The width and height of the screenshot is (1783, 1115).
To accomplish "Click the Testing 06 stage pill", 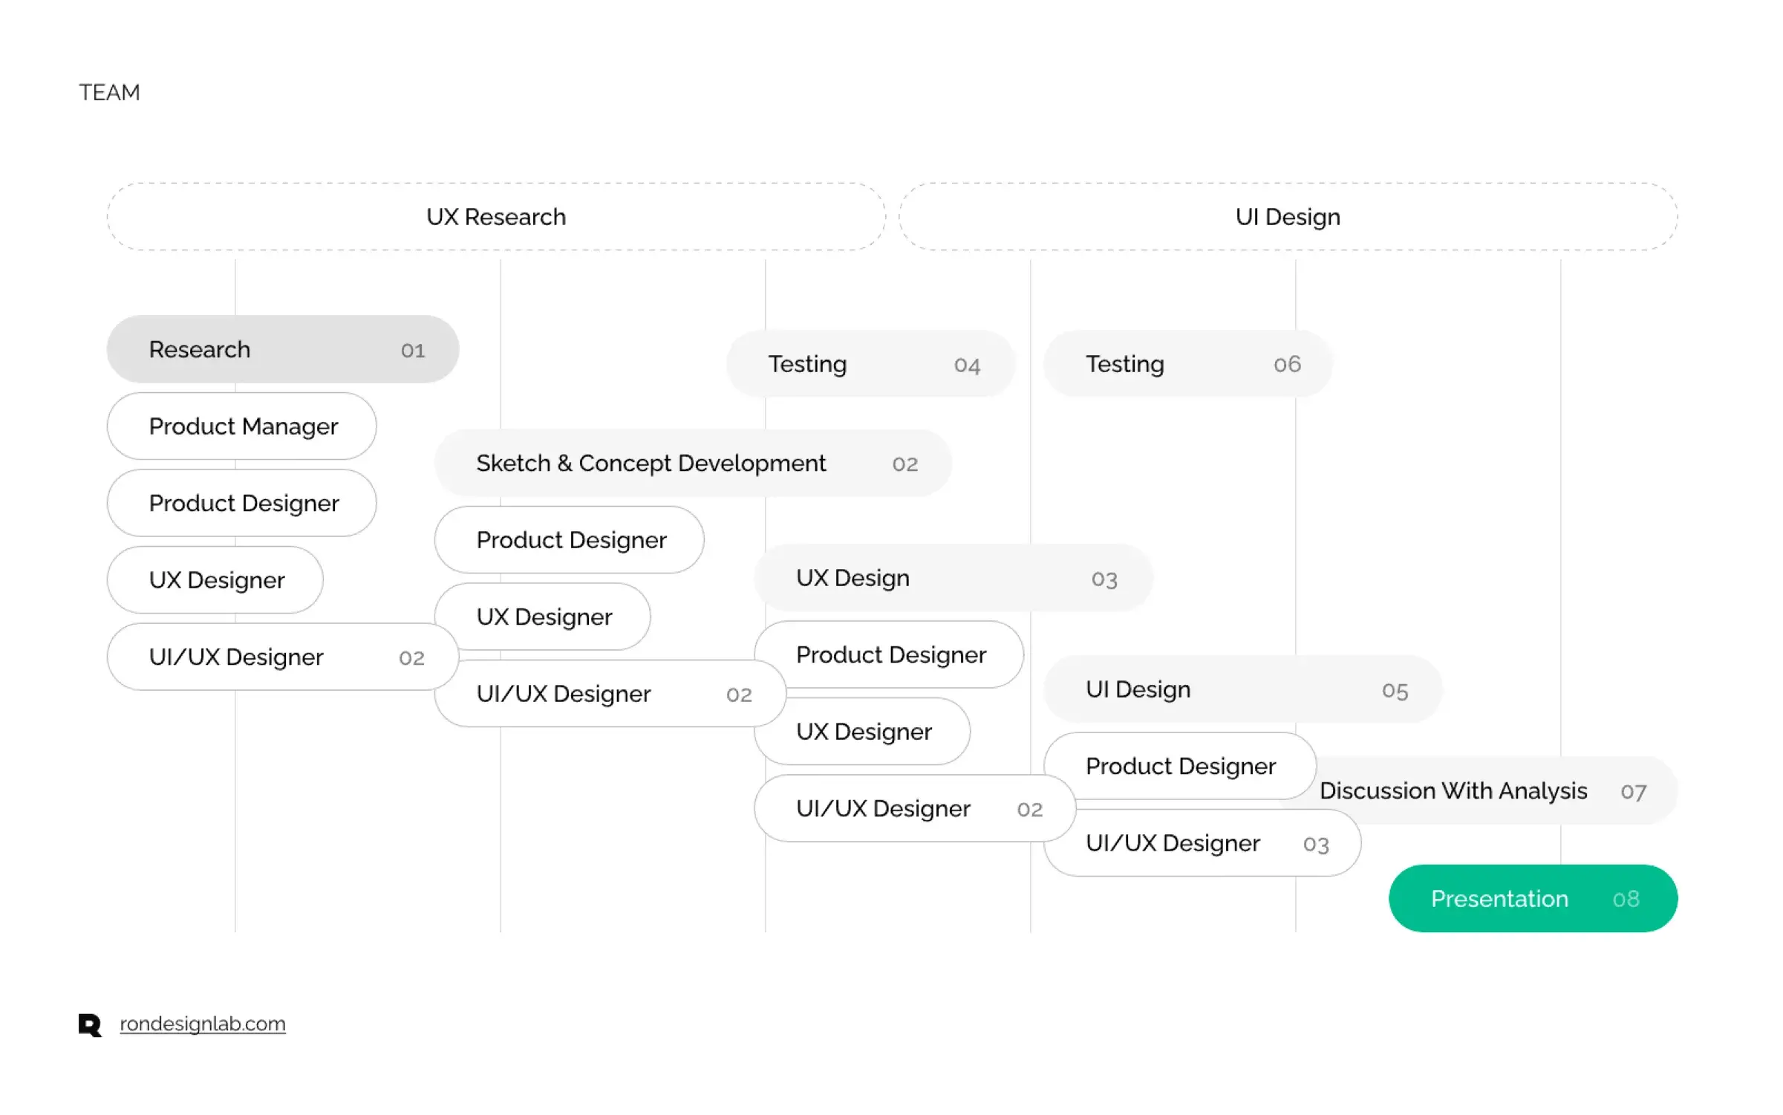I will 1188,364.
